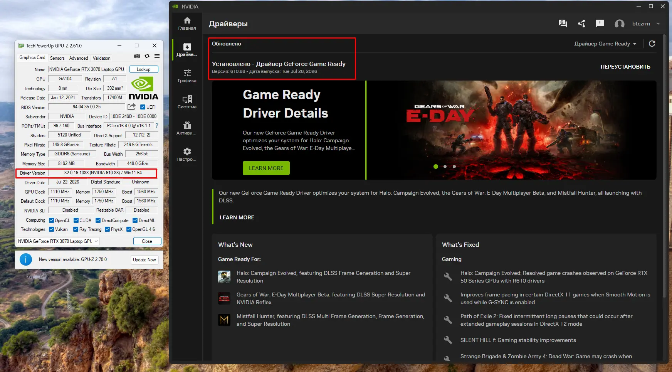Click the wrench icon beside Halo fix entry
This screenshot has height=372, width=672.
click(448, 277)
